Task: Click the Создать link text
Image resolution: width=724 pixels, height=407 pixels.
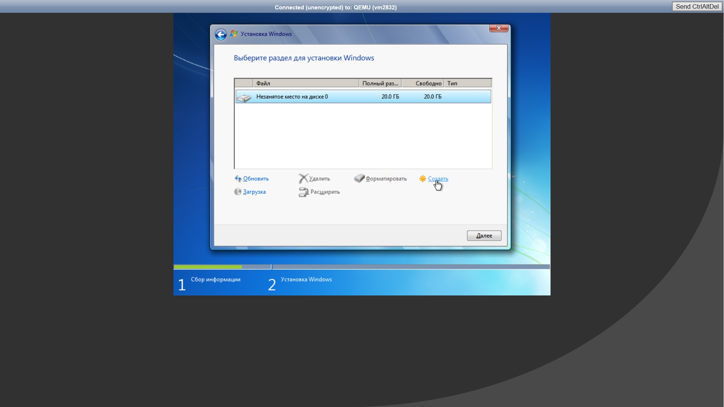Action: click(x=438, y=179)
